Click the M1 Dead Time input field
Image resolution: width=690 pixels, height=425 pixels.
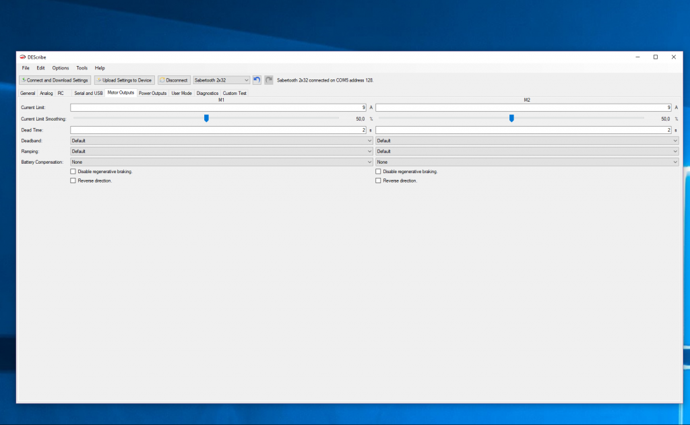218,130
